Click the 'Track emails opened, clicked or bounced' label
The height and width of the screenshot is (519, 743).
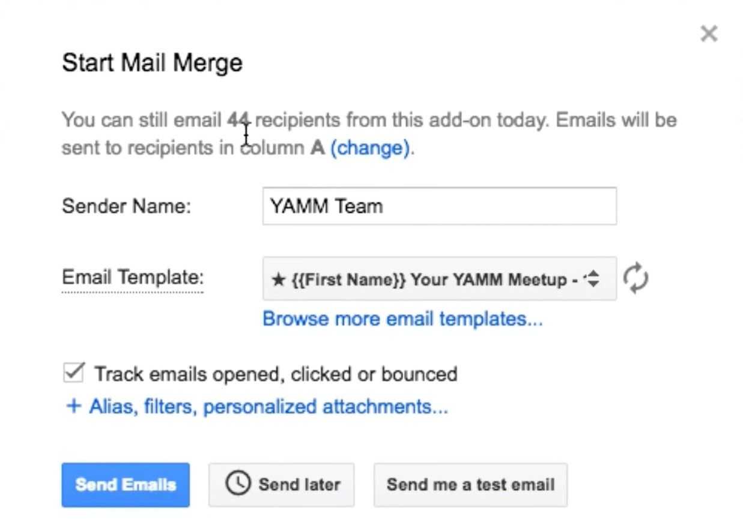click(x=276, y=374)
